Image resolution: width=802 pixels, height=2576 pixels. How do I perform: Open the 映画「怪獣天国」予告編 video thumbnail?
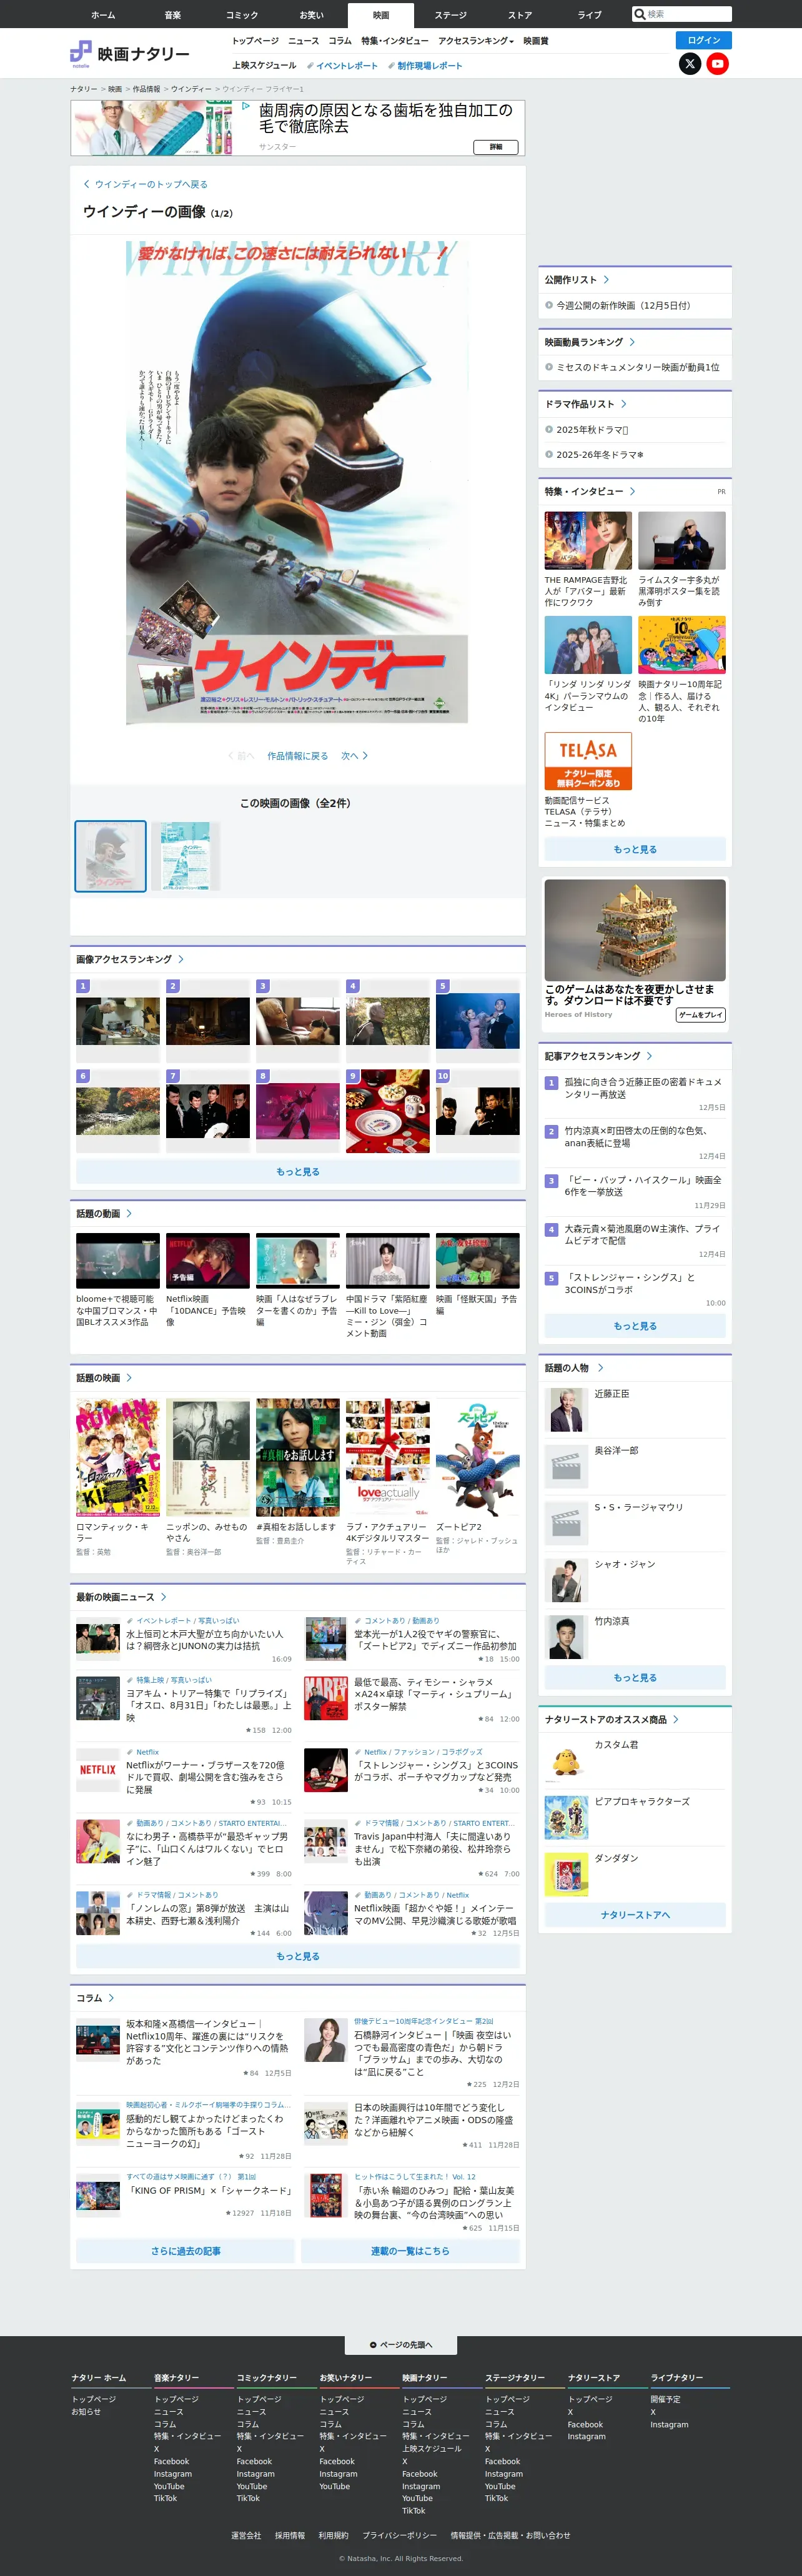pyautogui.click(x=478, y=1260)
